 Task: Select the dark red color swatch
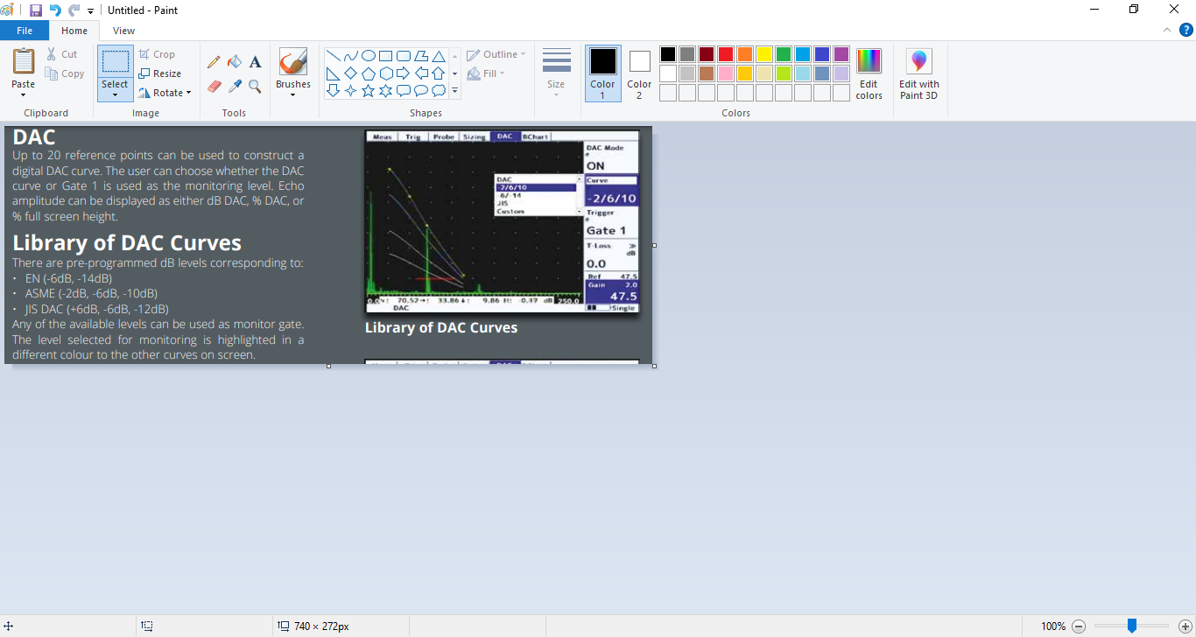pos(707,54)
